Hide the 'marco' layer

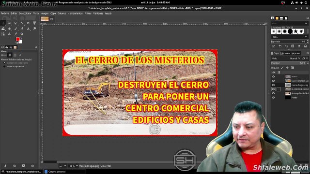(x=273, y=76)
